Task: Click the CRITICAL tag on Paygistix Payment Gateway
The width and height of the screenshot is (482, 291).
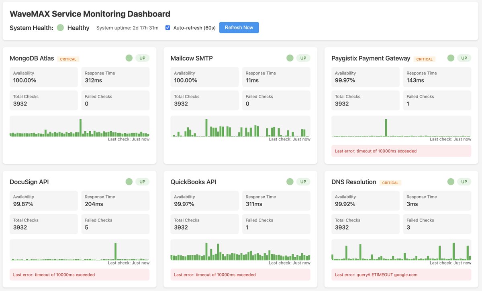Action: tap(425, 59)
